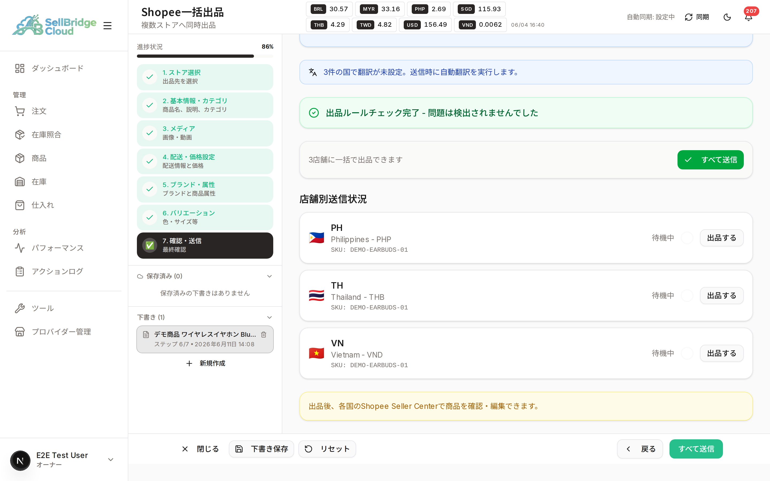Click the user avatar N
The width and height of the screenshot is (770, 481).
coord(20,460)
